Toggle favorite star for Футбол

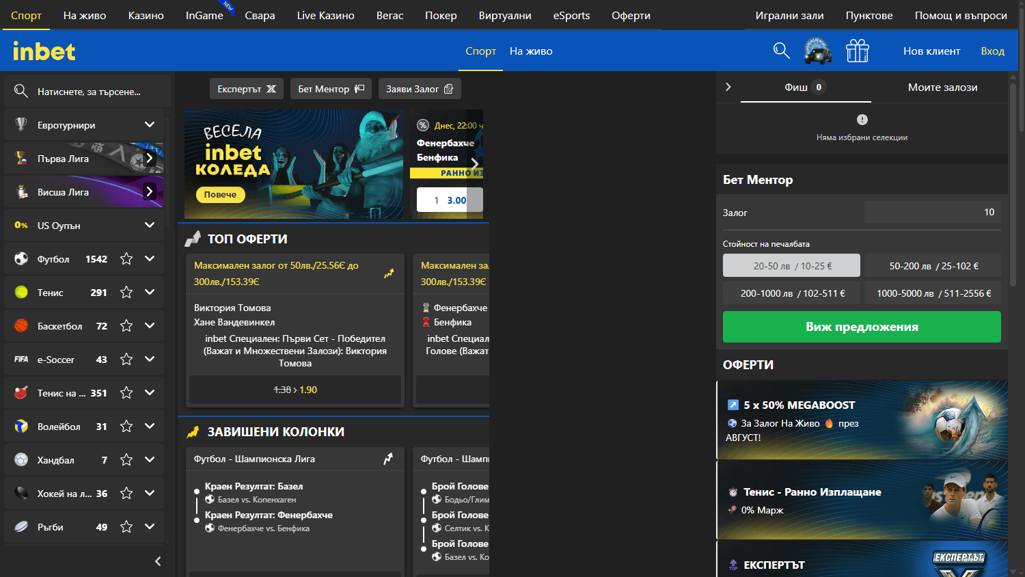126,258
